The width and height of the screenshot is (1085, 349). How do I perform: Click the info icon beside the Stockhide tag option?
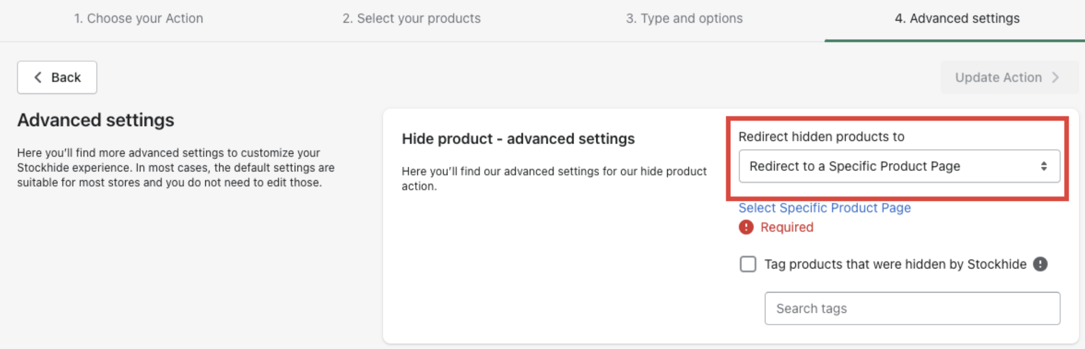pos(1040,264)
